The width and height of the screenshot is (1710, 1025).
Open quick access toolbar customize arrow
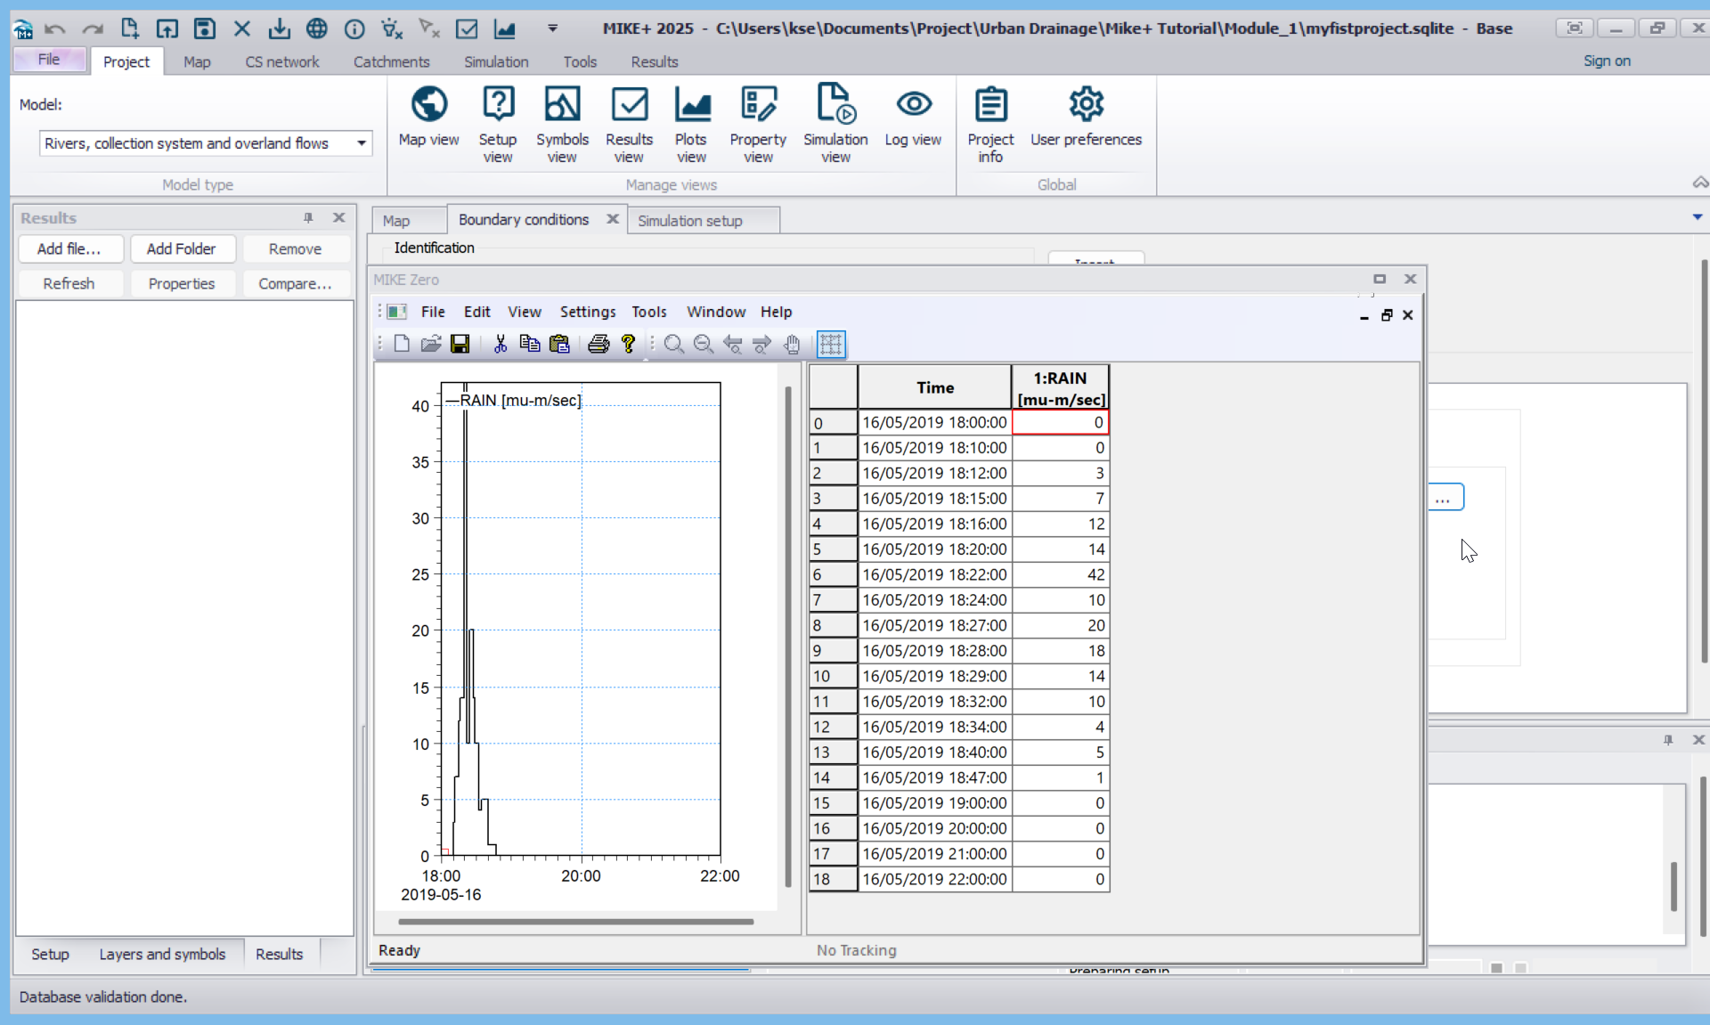(552, 28)
